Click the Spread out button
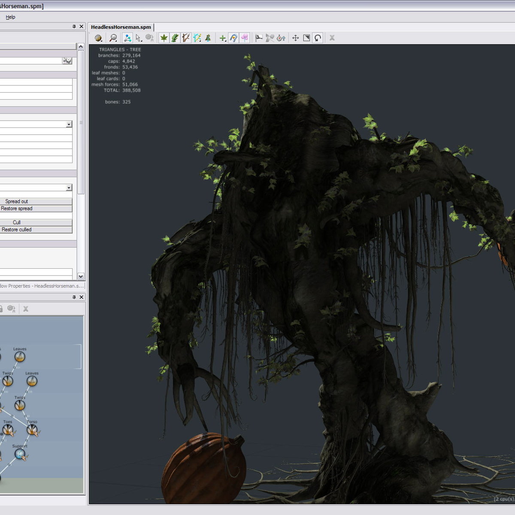 (x=36, y=201)
